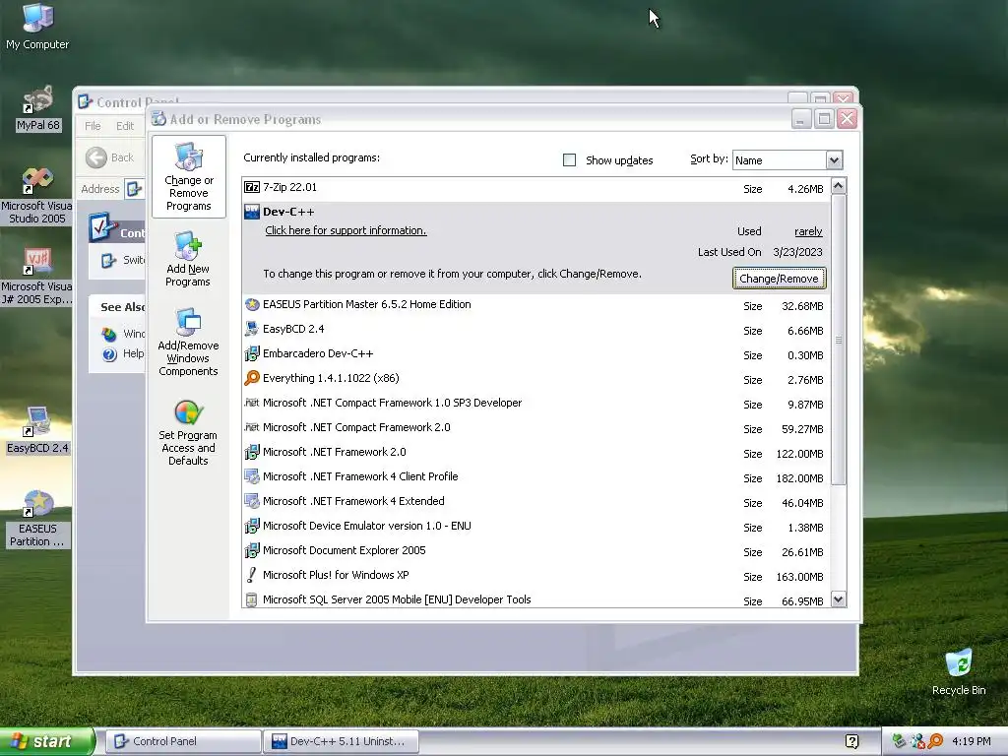Click the program list scrollbar thumb
This screenshot has height=756, width=1008.
[x=838, y=340]
